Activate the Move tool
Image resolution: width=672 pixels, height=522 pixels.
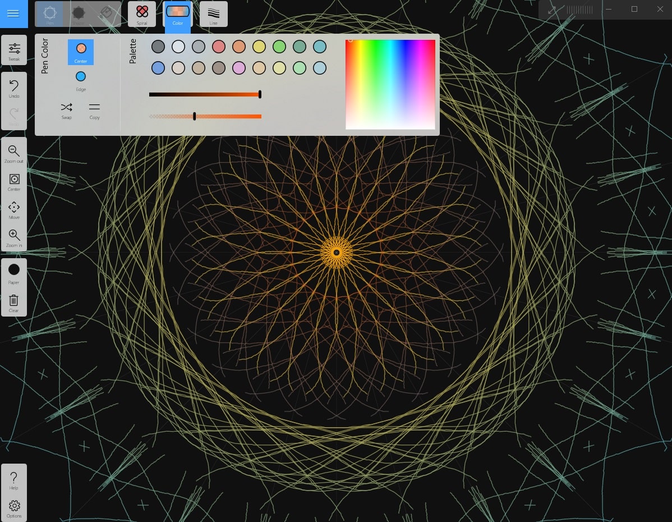coord(14,209)
